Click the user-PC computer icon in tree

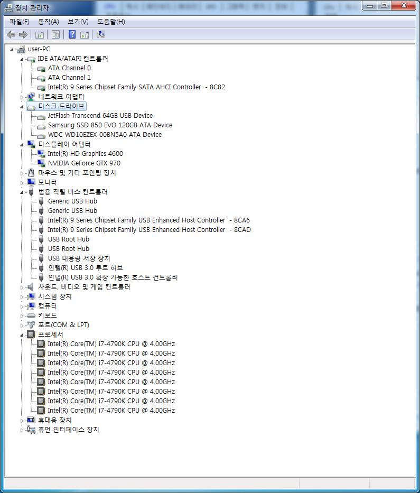pos(21,49)
